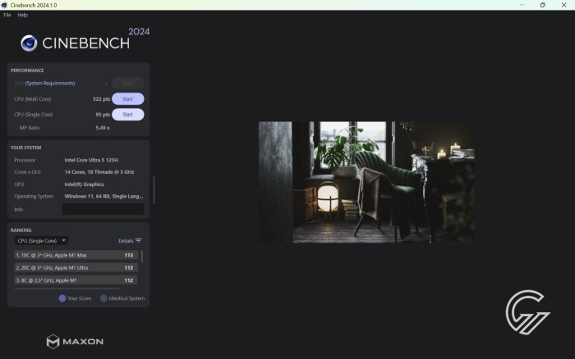Click the Cinebench sphere logo icon

click(x=29, y=43)
